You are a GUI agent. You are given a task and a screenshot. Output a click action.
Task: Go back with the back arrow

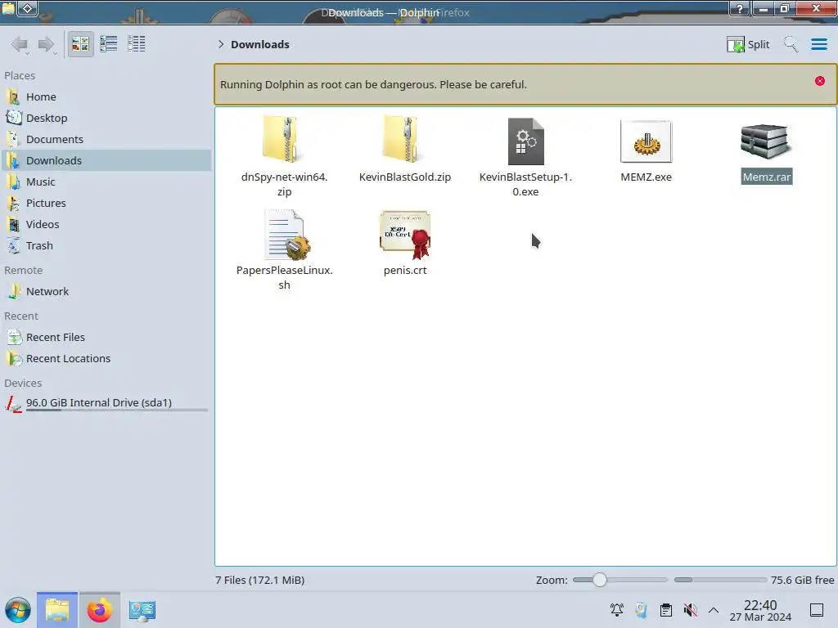[20, 44]
